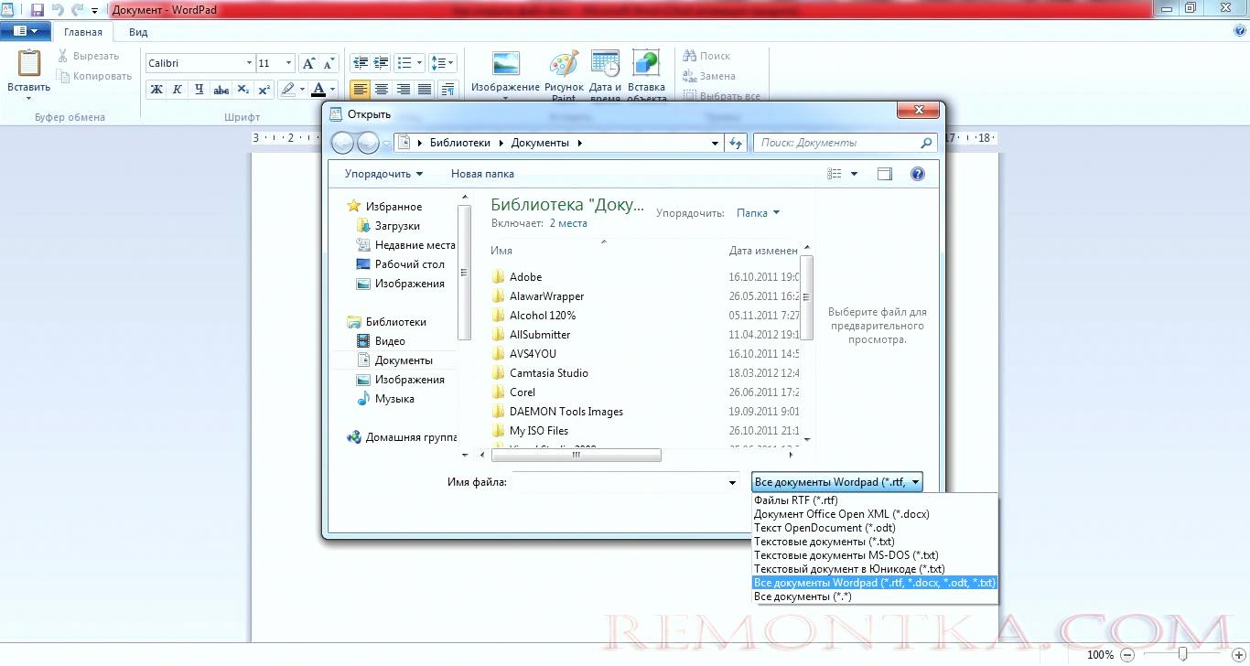The width and height of the screenshot is (1250, 666).
Task: Click the 2 места link
Action: (568, 222)
